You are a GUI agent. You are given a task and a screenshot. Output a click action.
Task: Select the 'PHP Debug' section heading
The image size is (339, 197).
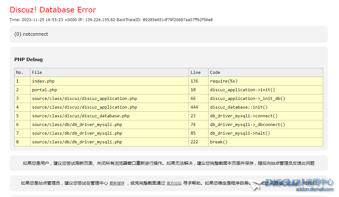(x=28, y=60)
